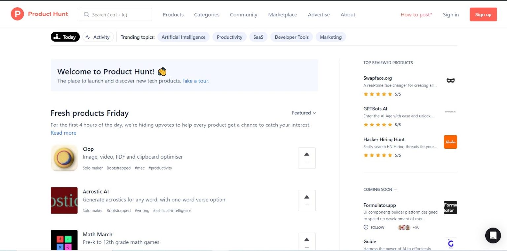
Task: Click into the search field
Action: click(x=115, y=15)
